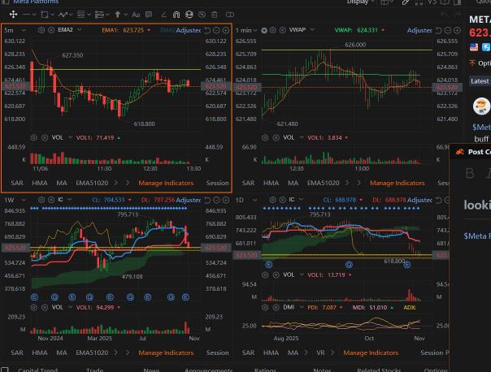Click the trash icon to delete drawings
Viewport: 491px width, 372px height.
[x=215, y=15]
